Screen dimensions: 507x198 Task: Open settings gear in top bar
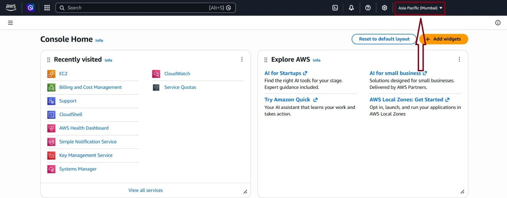(384, 8)
